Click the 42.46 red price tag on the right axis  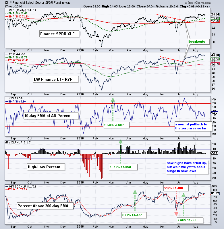point(215,64)
